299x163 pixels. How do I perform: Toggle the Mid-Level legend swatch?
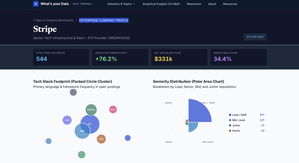(x=230, y=120)
